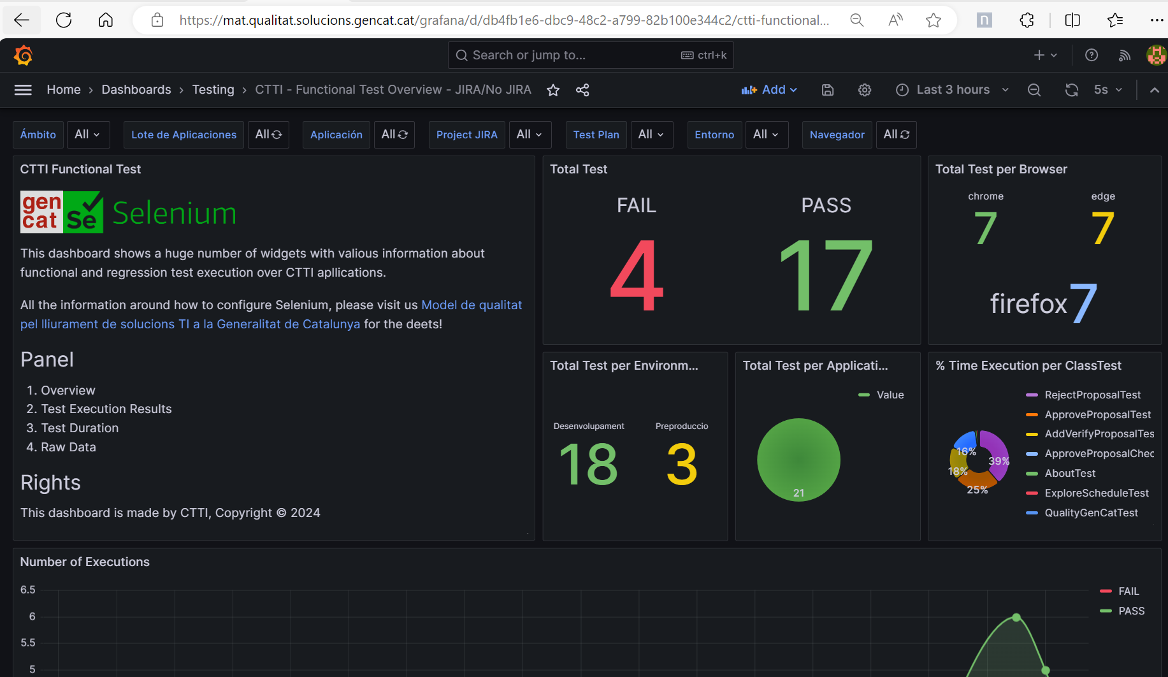Open the help question mark icon
Viewport: 1168px width, 677px height.
click(x=1092, y=55)
